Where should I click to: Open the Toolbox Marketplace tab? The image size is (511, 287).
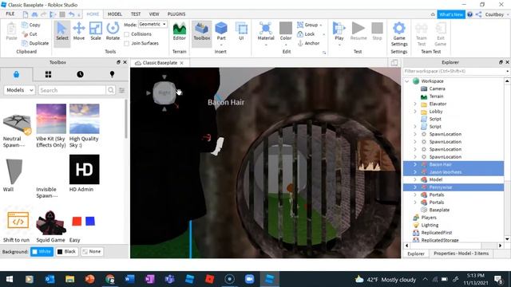16,74
